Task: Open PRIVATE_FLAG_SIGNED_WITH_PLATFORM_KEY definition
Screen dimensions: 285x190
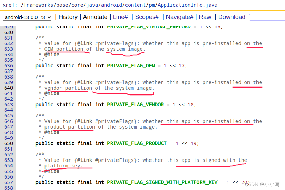Action: point(162,182)
